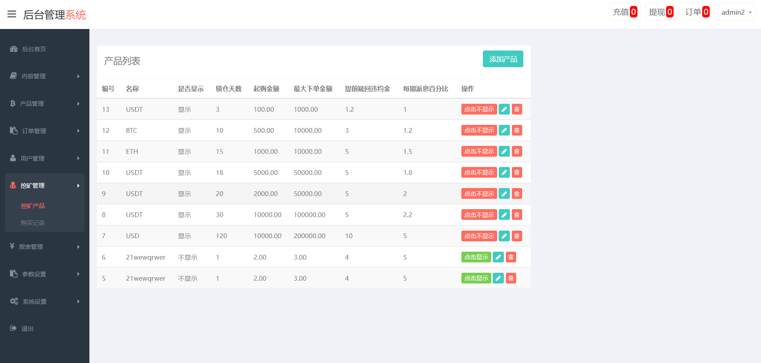Hide product 11 ETH via 点击不显示

[479, 151]
